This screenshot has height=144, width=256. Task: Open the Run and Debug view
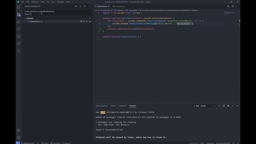pos(19,22)
